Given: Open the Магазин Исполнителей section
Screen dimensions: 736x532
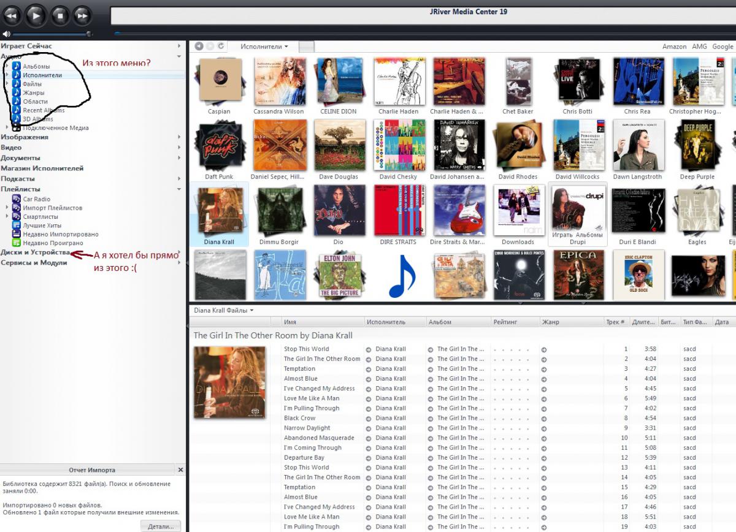Looking at the screenshot, I should pyautogui.click(x=42, y=169).
